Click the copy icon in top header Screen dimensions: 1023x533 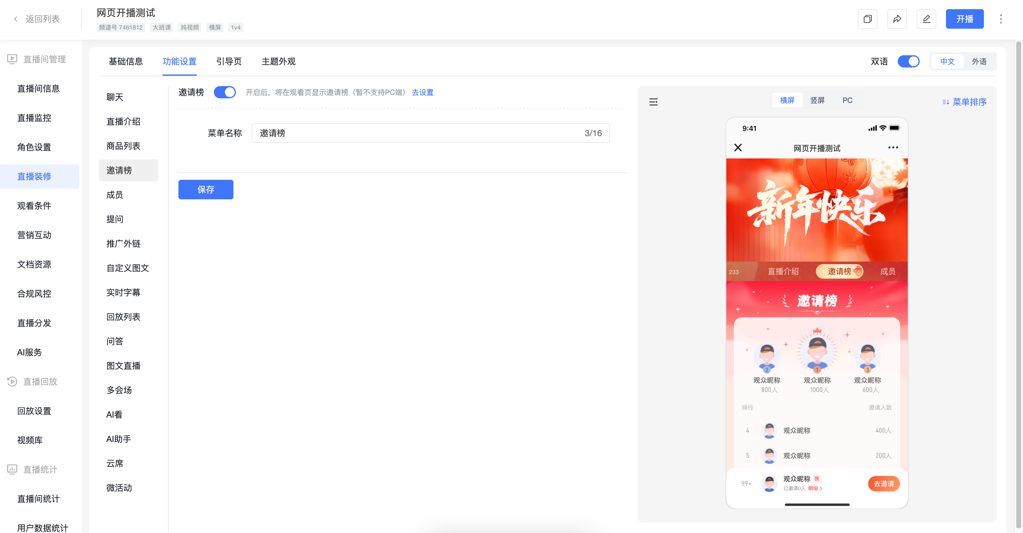(867, 19)
